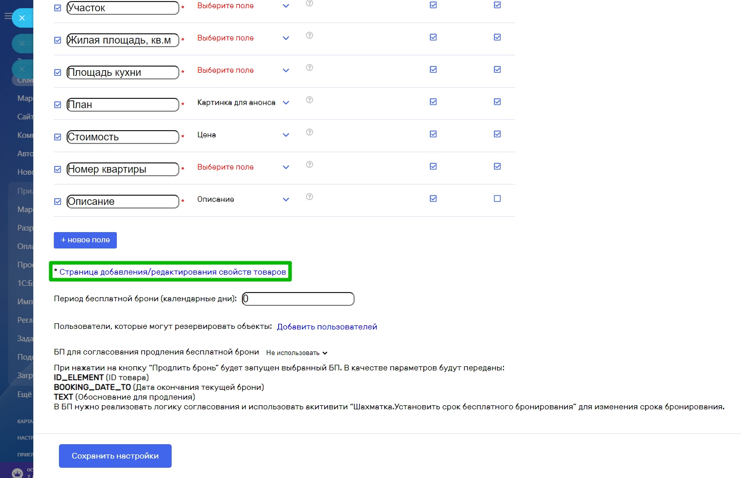Uncheck the rightmost checkbox in the Стоимость row
The width and height of the screenshot is (741, 478).
click(x=497, y=134)
